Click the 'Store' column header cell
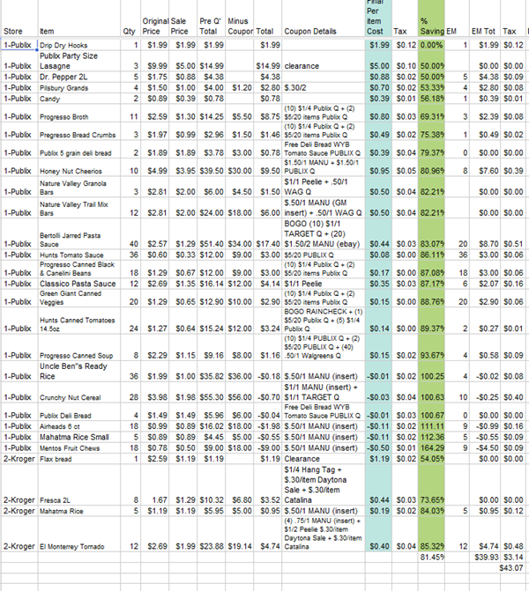This screenshot has height=591, width=529. point(19,18)
